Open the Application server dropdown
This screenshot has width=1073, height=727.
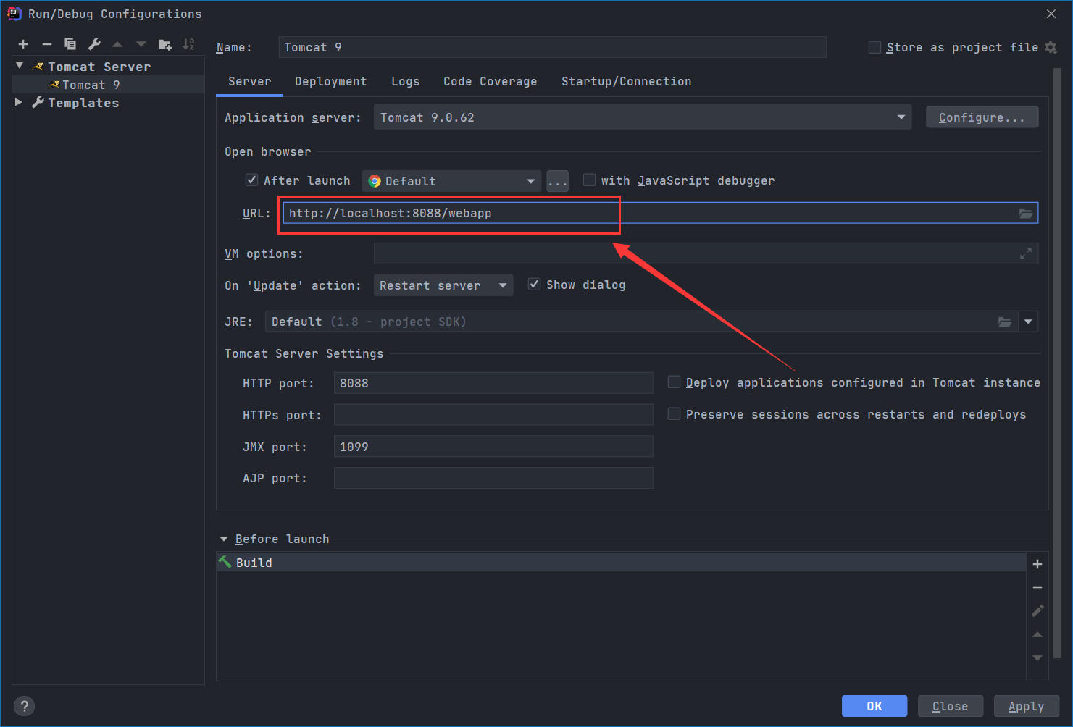(643, 117)
